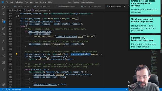Open the Manage settings gear

click(3, 84)
